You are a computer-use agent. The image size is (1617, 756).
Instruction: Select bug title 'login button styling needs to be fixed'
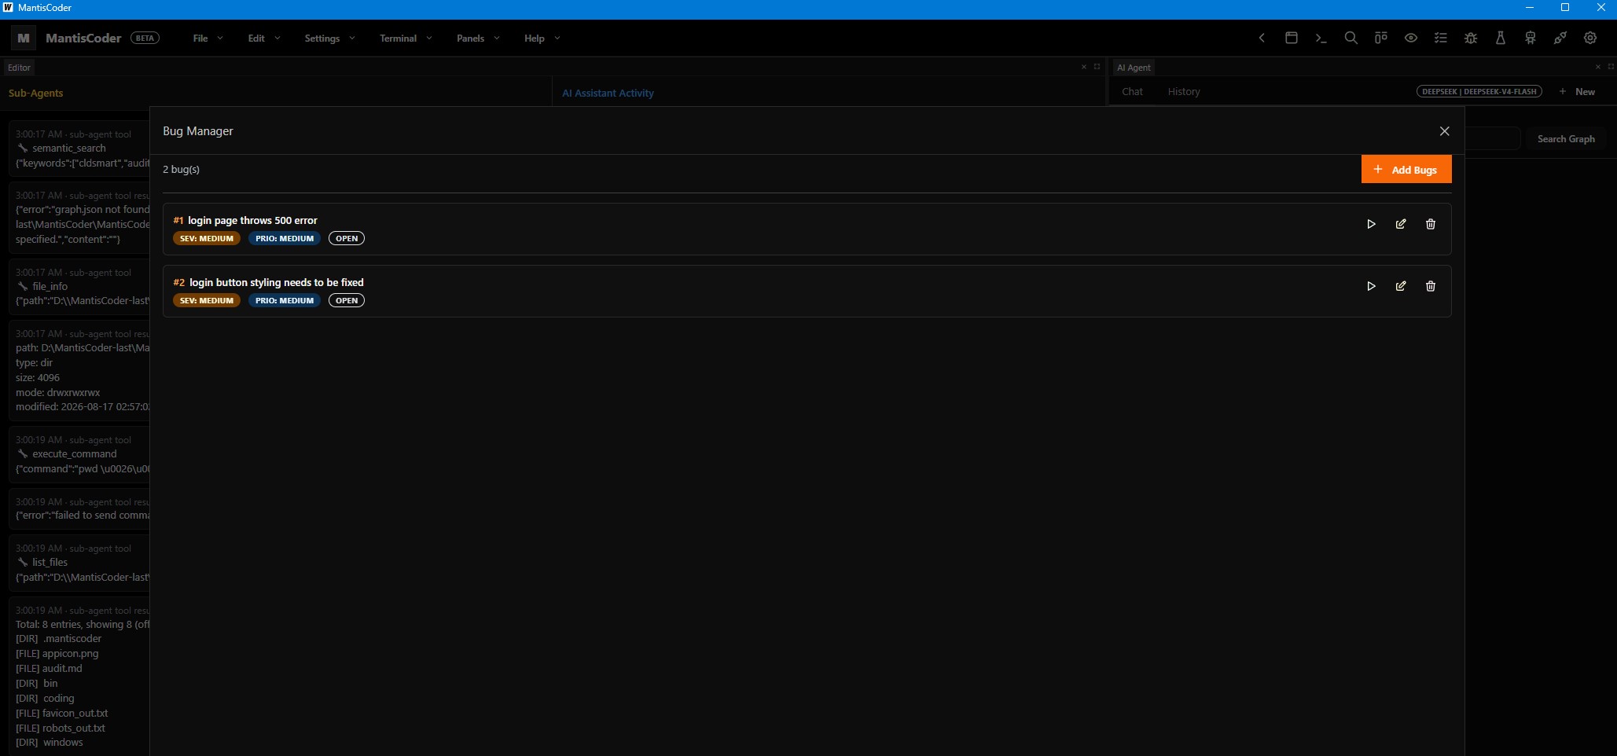click(x=277, y=283)
